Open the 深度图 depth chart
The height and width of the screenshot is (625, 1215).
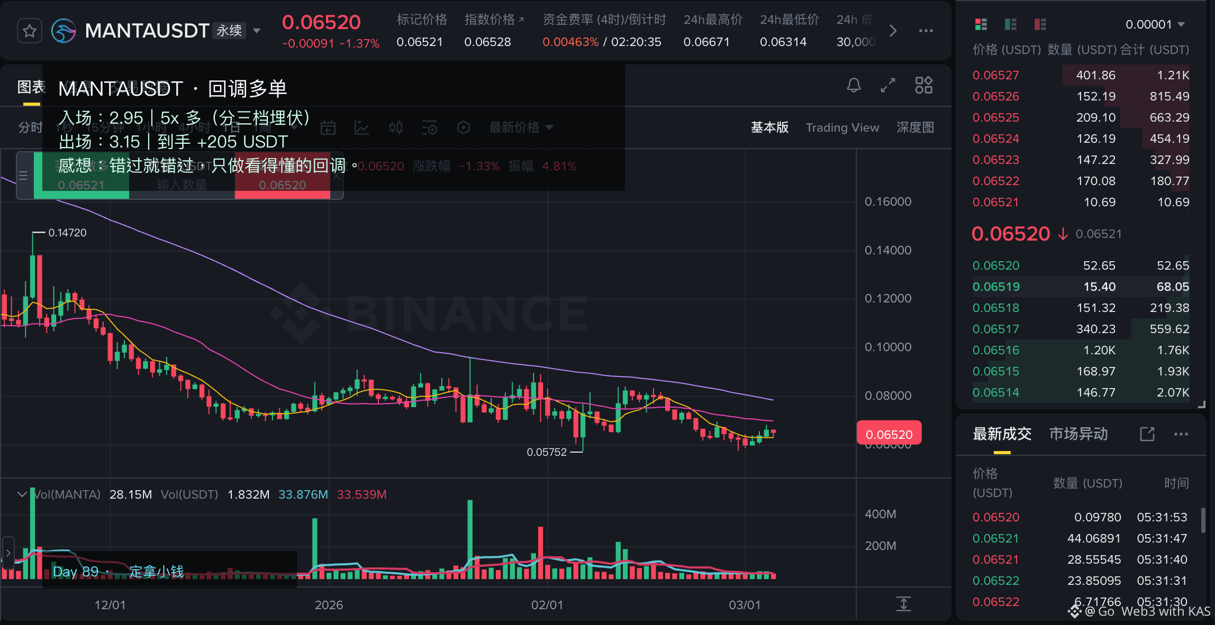click(x=915, y=127)
